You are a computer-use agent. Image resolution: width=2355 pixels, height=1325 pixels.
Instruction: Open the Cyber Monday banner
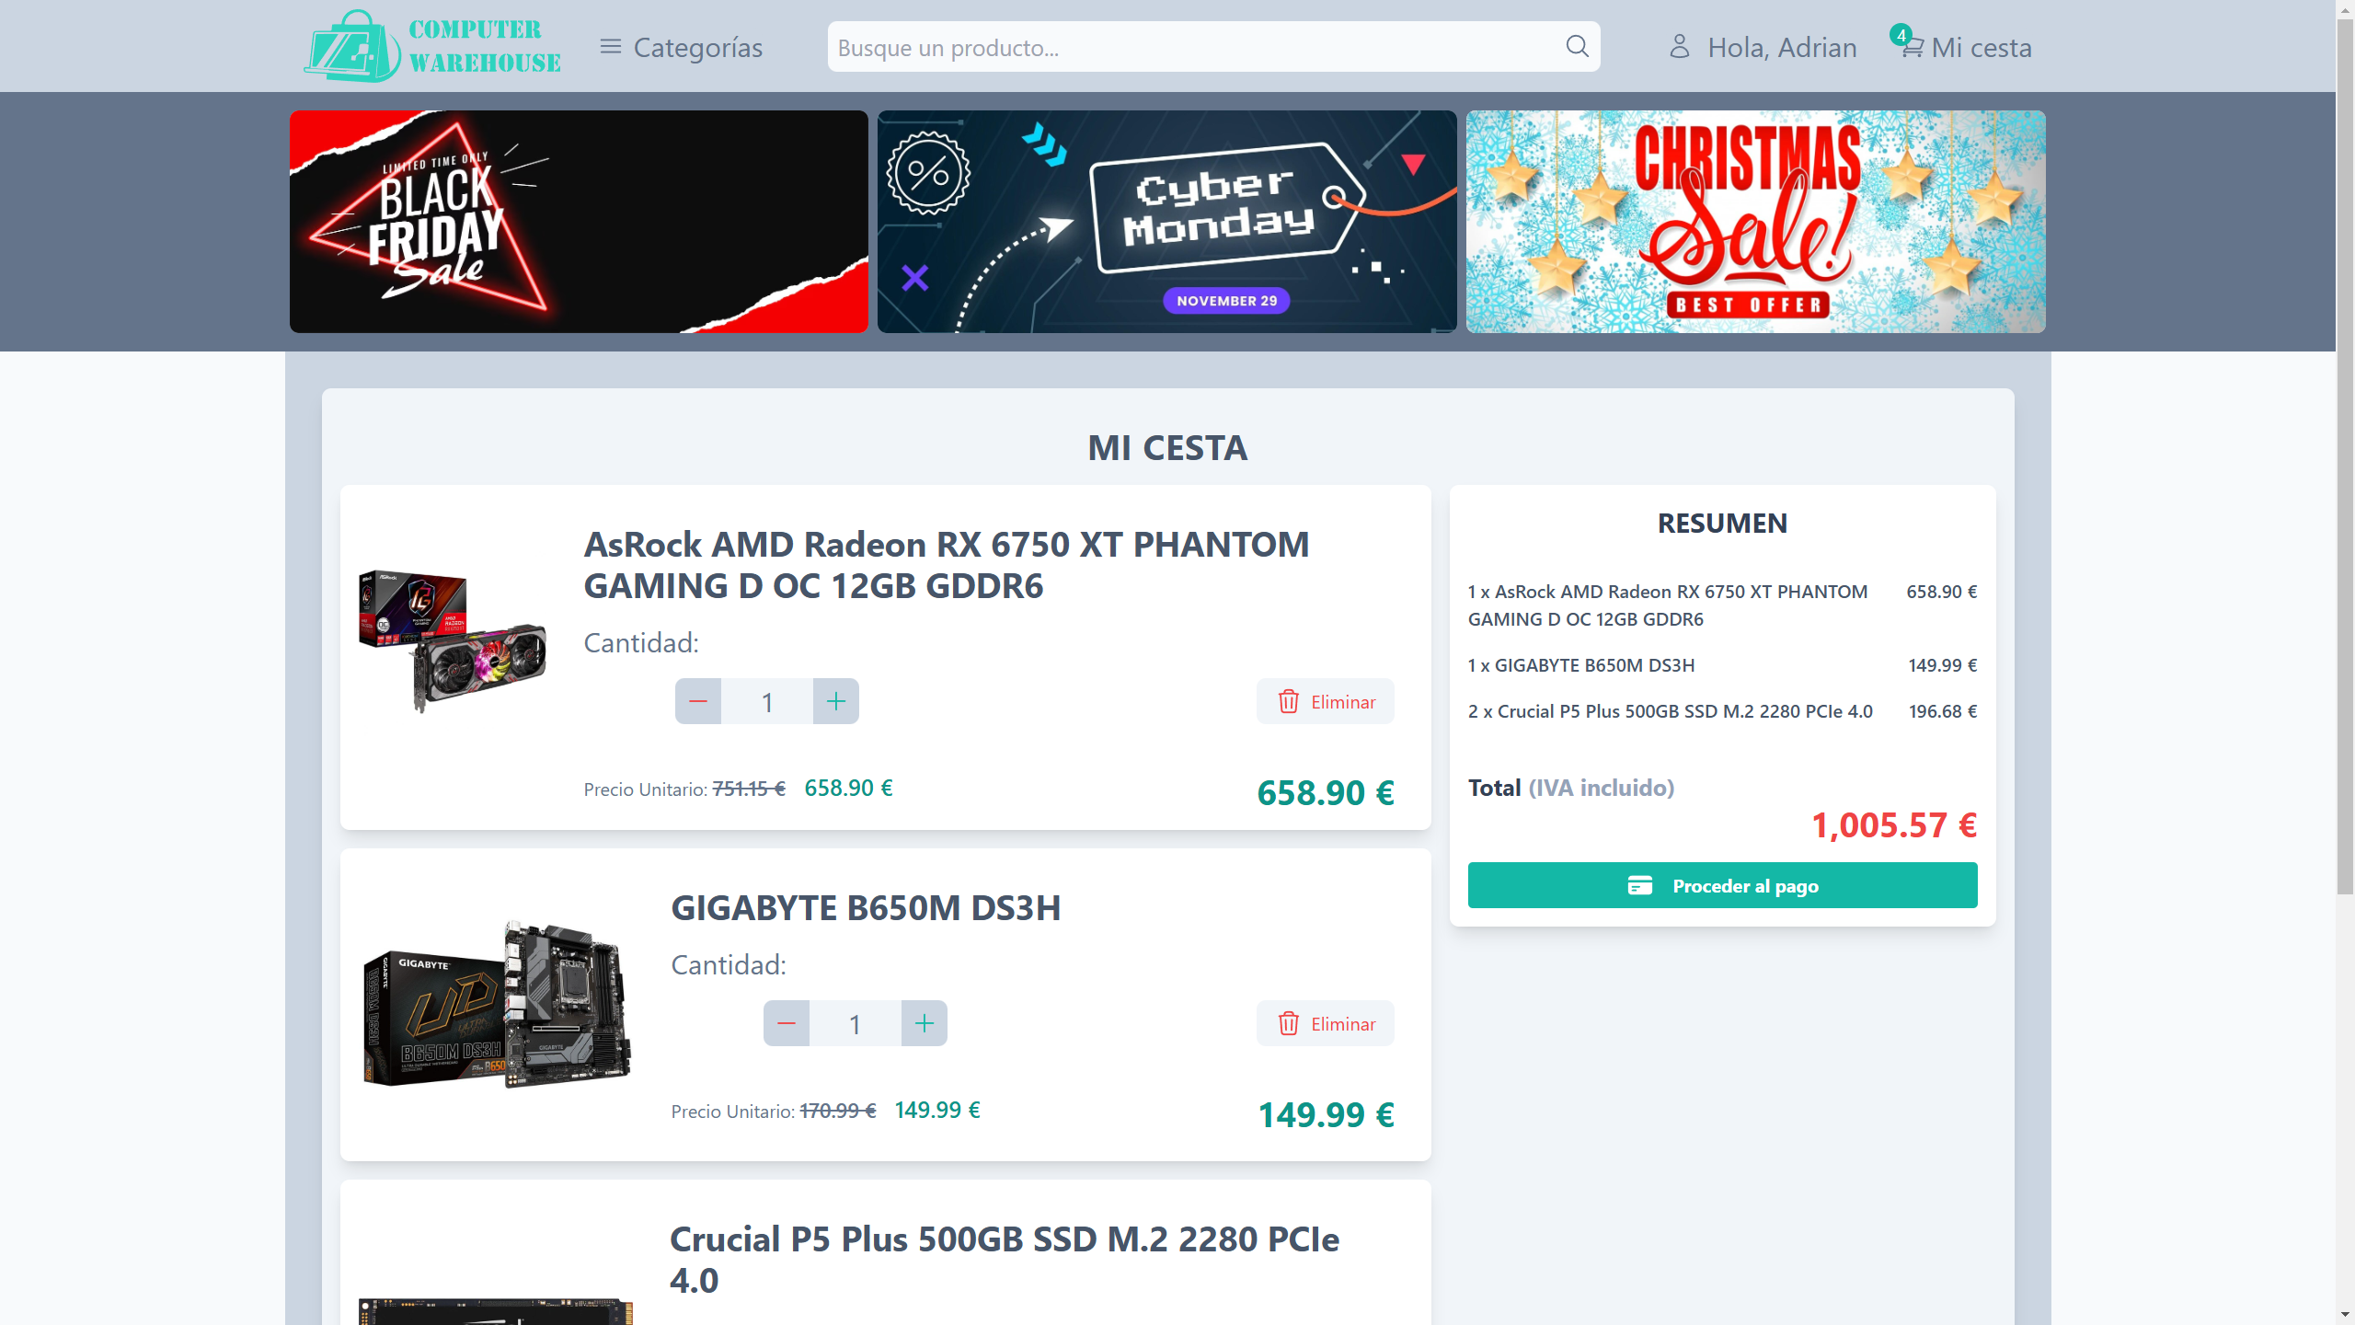1167,222
